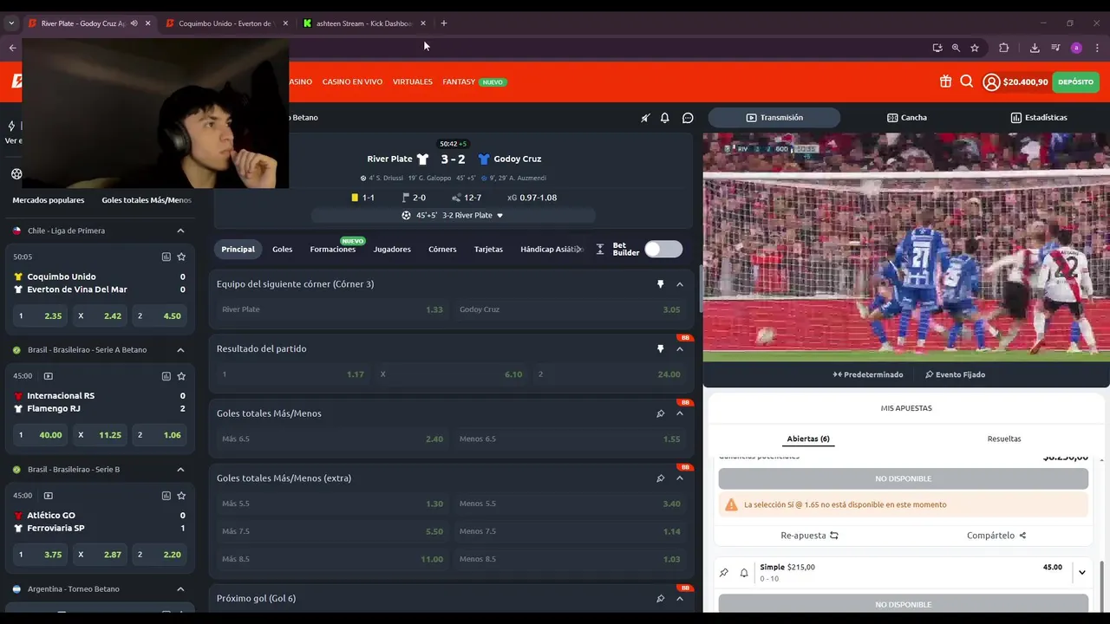Switch to the Tarjetas tab
This screenshot has height=624, width=1110.
tap(488, 250)
